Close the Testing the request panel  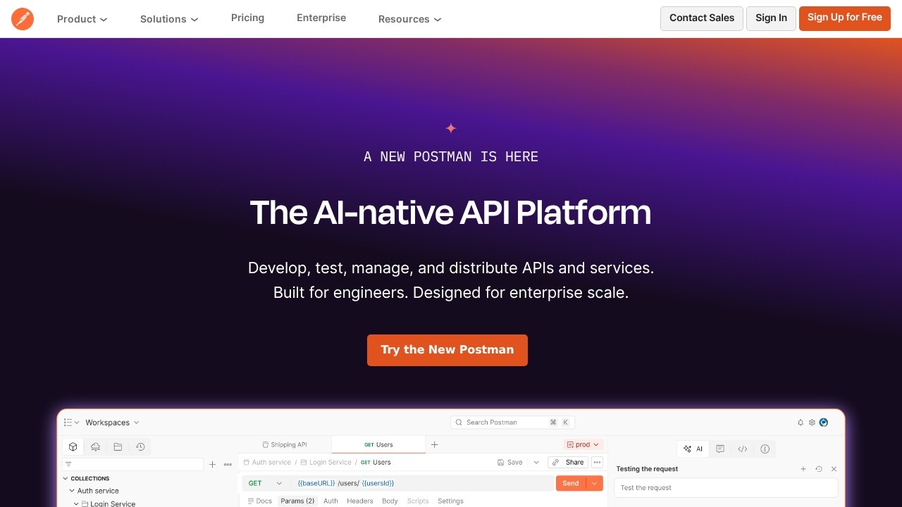(x=834, y=469)
